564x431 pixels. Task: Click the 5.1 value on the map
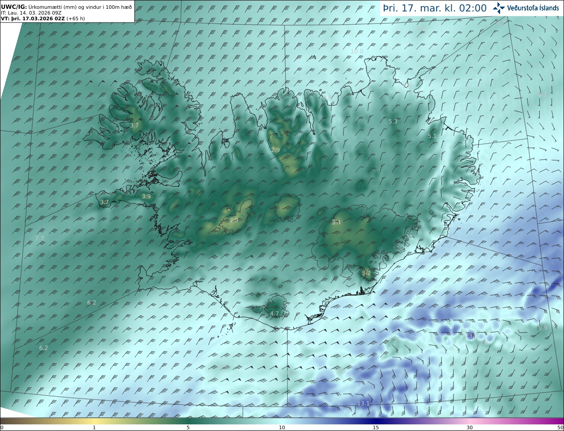[x=432, y=136]
